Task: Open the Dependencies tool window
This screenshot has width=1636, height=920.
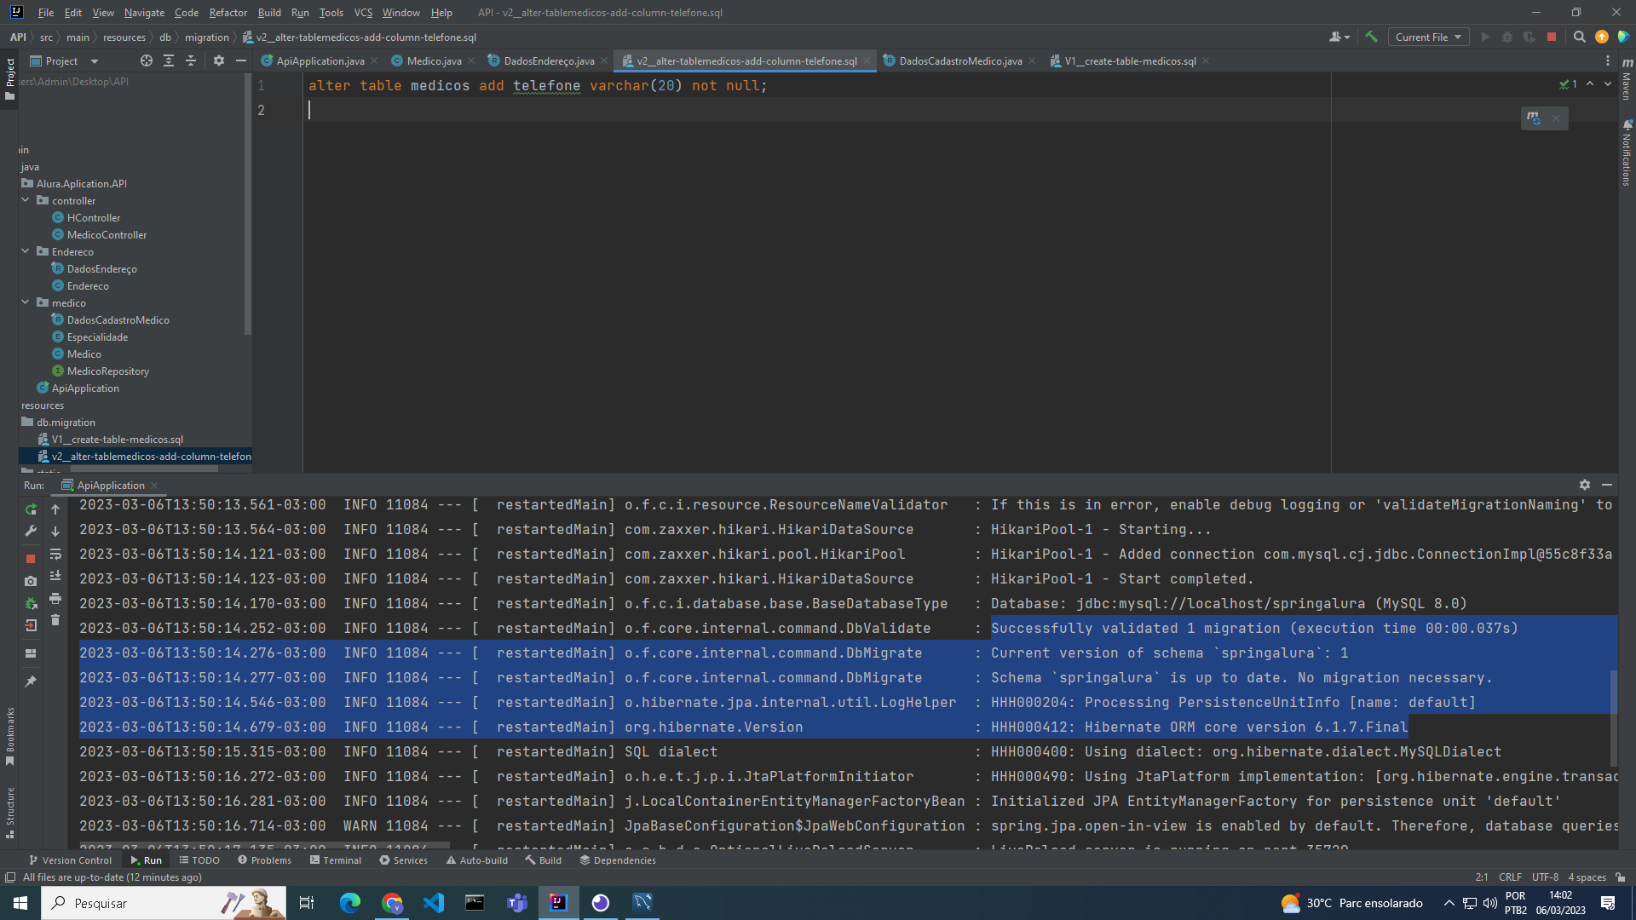Action: tap(618, 860)
